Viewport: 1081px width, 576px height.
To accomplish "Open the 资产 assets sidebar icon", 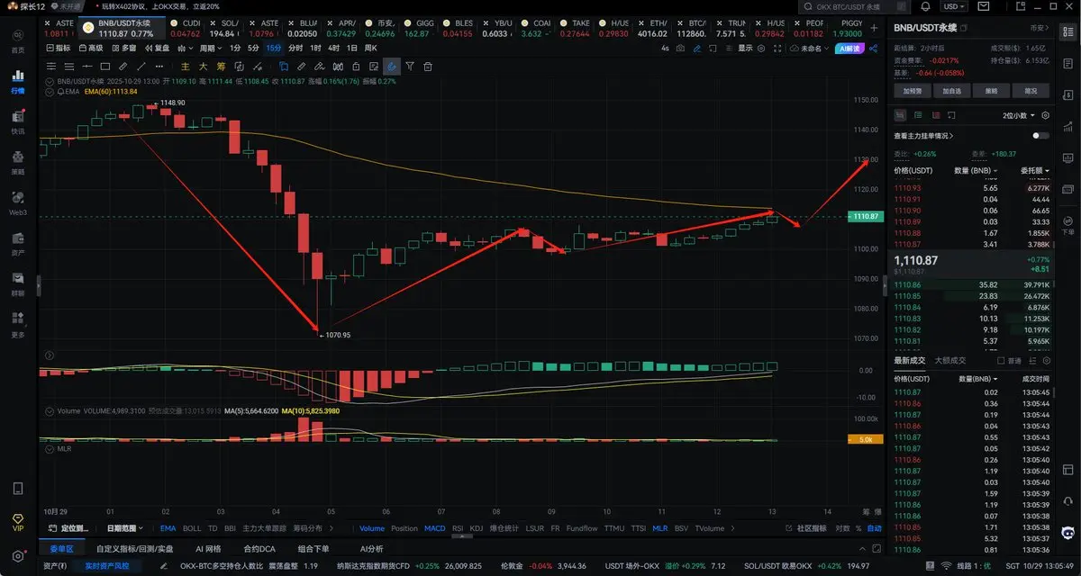I will pos(18,242).
